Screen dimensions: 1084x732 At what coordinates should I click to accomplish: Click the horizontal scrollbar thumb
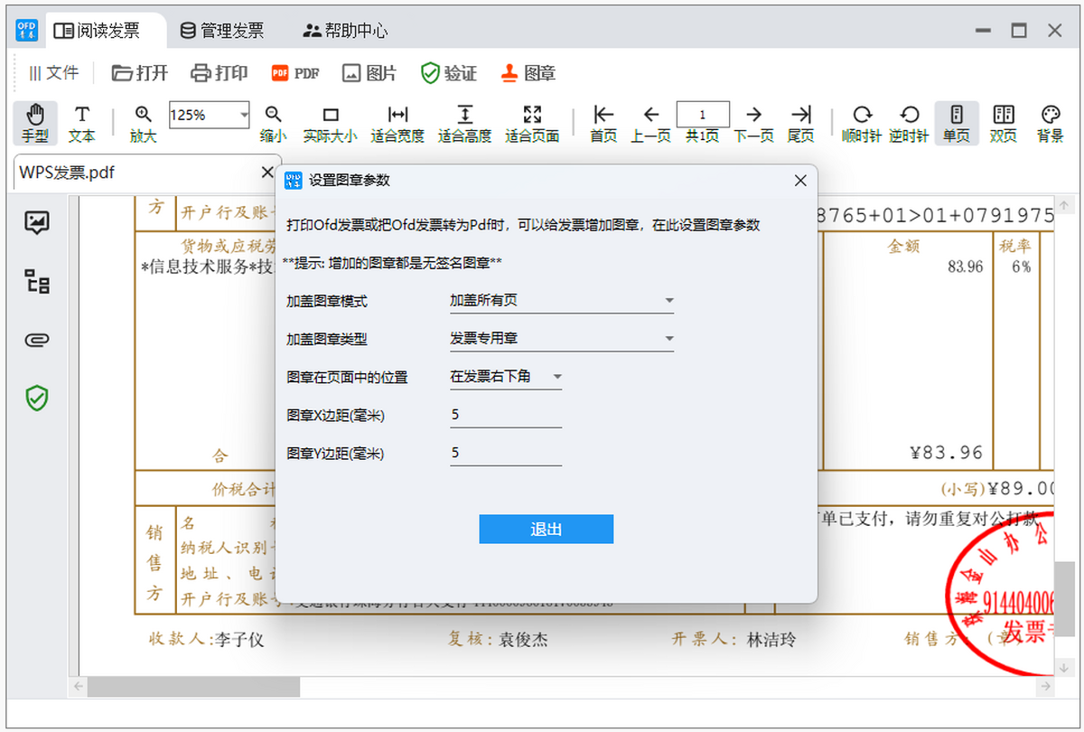(x=193, y=688)
